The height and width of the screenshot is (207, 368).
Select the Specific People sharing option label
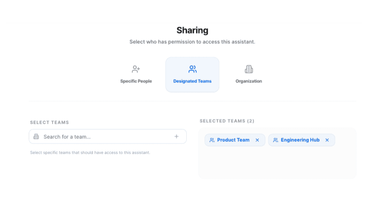tap(136, 81)
